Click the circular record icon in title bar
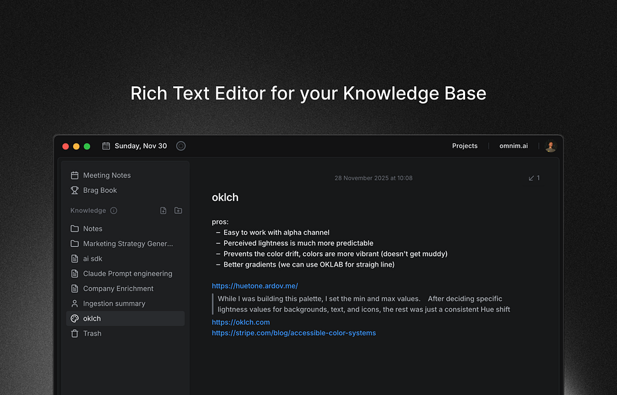Image resolution: width=617 pixels, height=395 pixels. 181,146
